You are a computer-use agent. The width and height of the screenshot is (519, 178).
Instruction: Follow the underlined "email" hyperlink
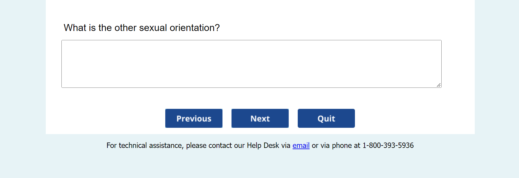click(301, 146)
